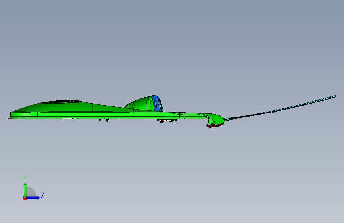Pick the green dome hump on the model

click(x=140, y=104)
